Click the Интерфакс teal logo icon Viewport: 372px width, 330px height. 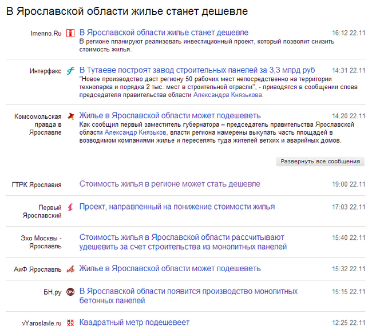(x=70, y=71)
